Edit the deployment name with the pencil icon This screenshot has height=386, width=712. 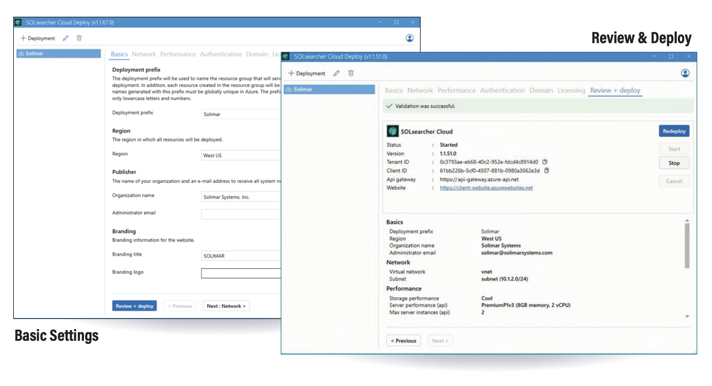65,38
